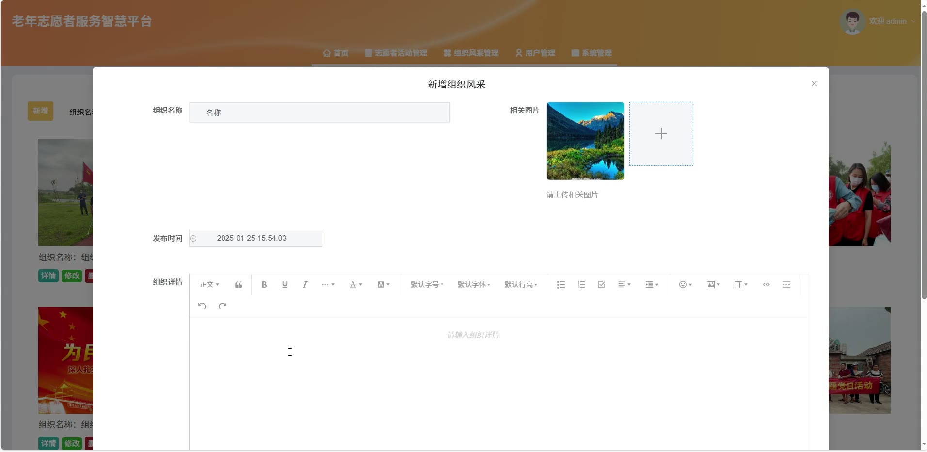Insert a todo checkbox item
Image resolution: width=927 pixels, height=452 pixels.
tap(602, 285)
